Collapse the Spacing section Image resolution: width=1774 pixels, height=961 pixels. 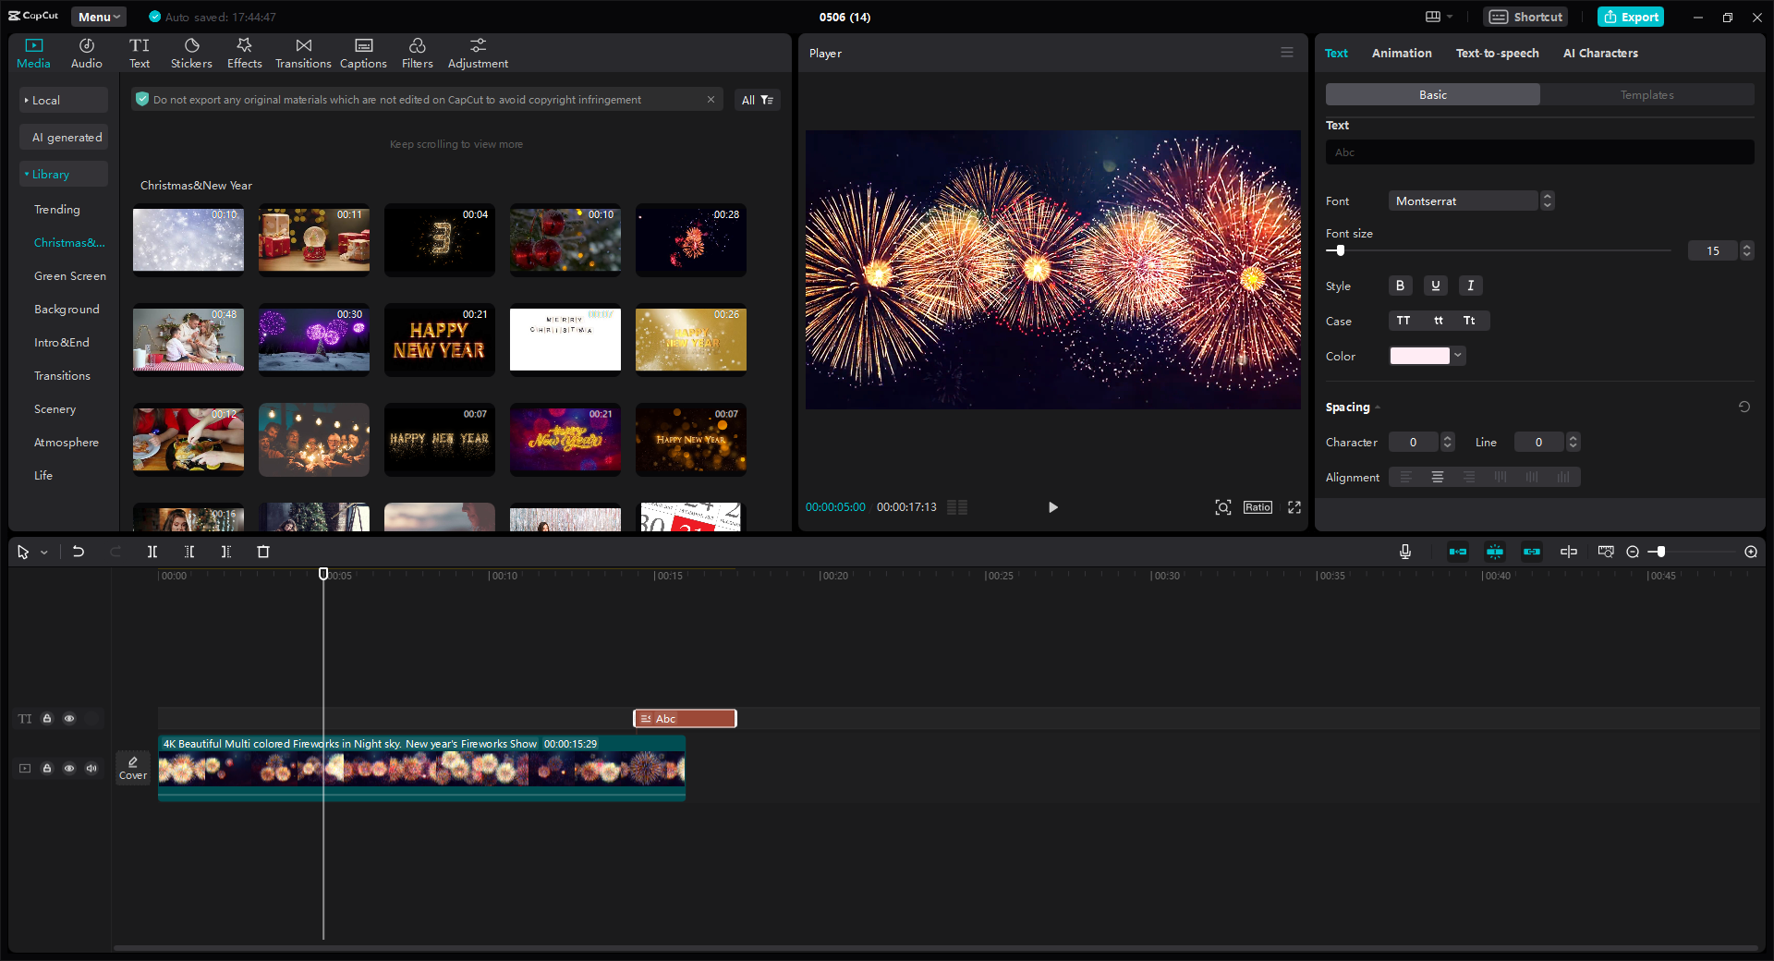pos(1376,407)
